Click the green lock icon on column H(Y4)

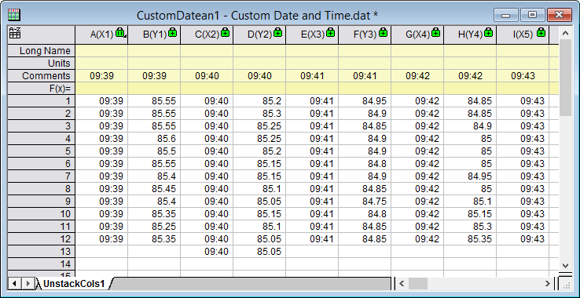(488, 32)
